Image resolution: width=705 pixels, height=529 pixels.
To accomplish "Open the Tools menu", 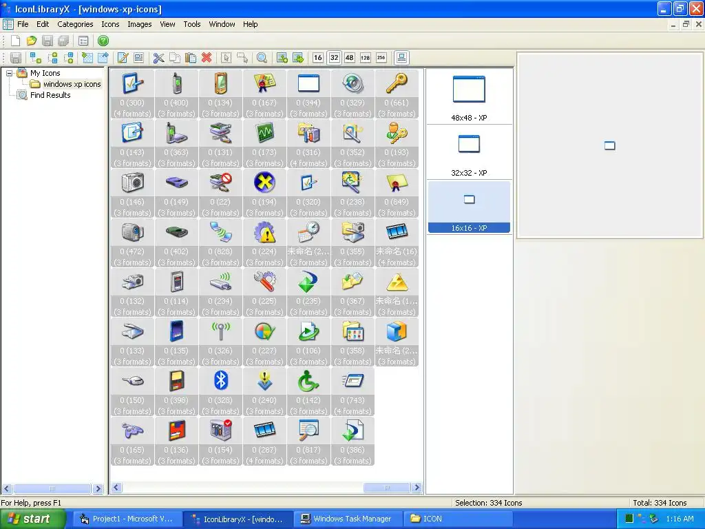I will pos(192,24).
